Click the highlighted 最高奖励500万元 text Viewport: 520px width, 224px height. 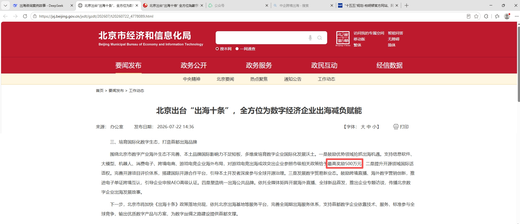pos(345,164)
